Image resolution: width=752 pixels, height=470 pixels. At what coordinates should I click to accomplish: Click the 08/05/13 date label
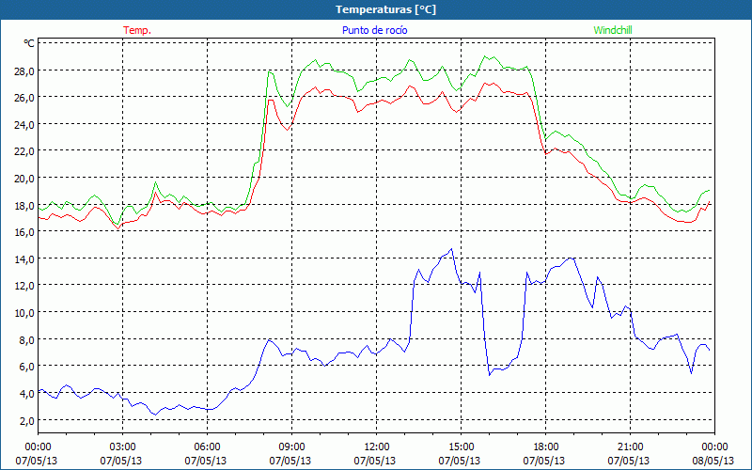point(713,461)
